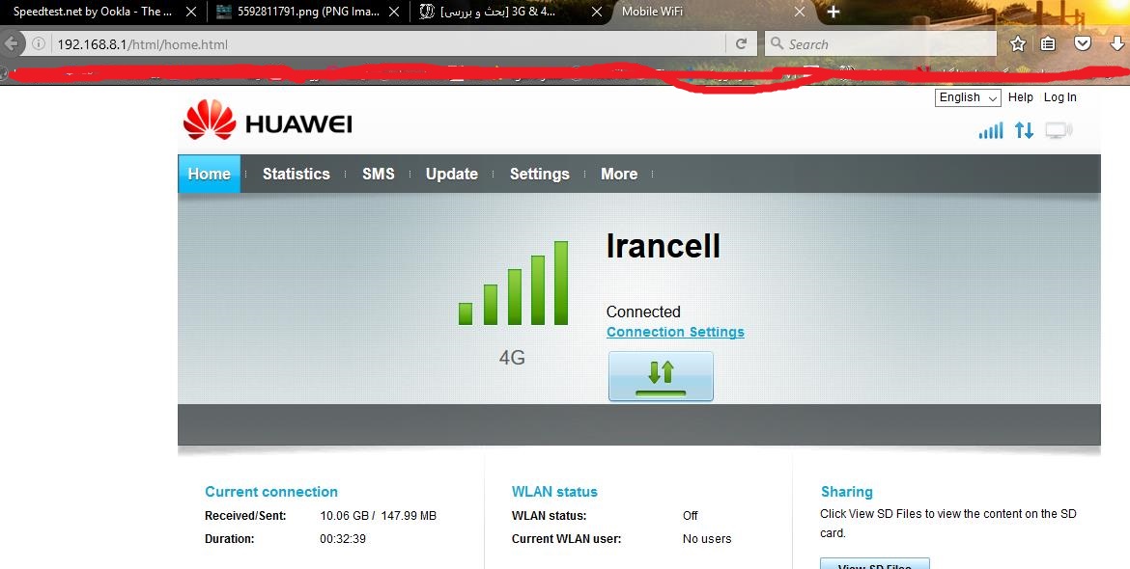
Task: Click the received/sent value 10.06 GB / 147.99 MB
Action: [x=379, y=516]
